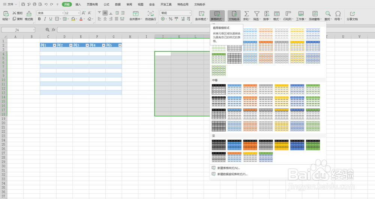Toggle Bold formatting
The width and height of the screenshot is (375, 199).
tap(39, 19)
